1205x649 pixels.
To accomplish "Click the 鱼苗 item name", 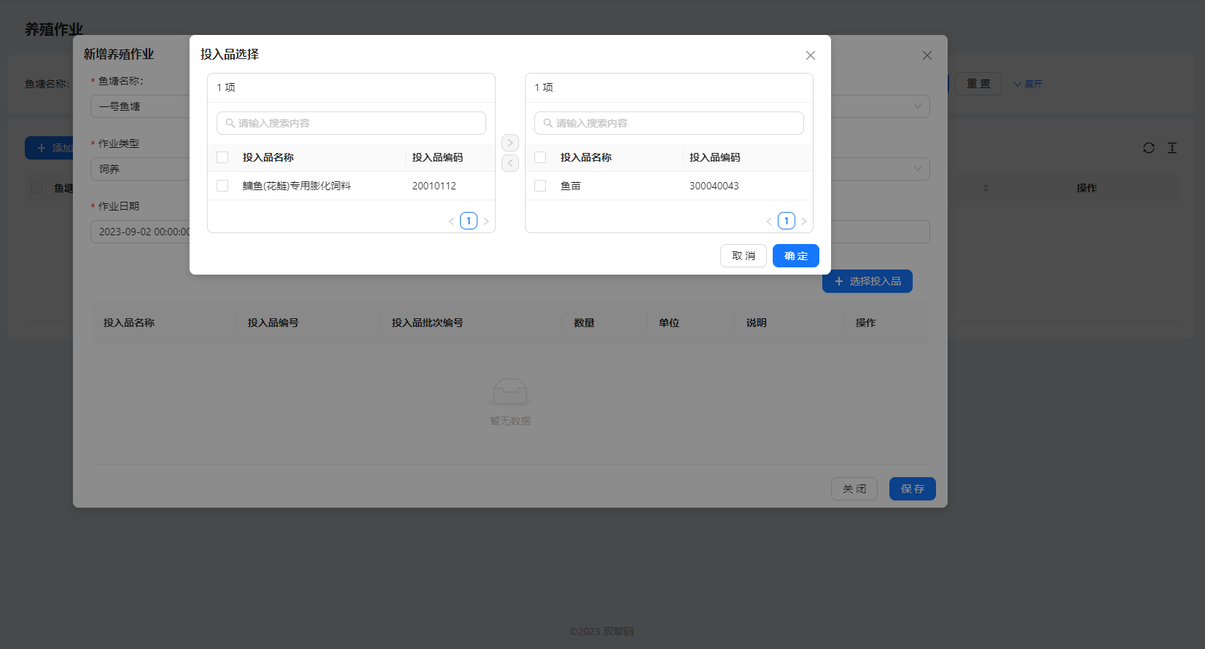I will (571, 186).
